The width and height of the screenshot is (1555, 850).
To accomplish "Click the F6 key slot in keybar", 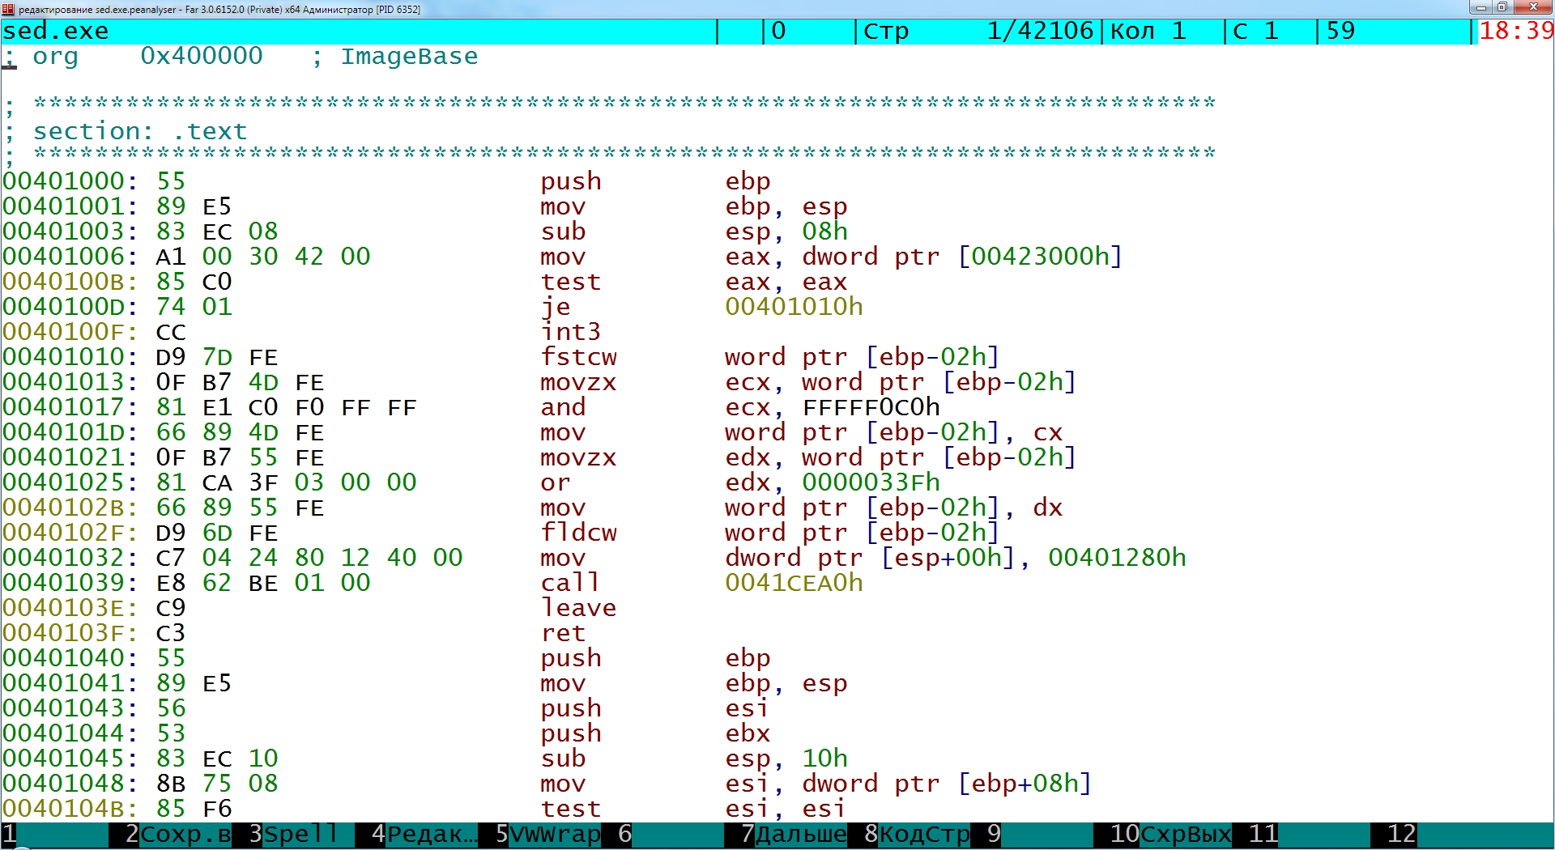I will [x=671, y=834].
